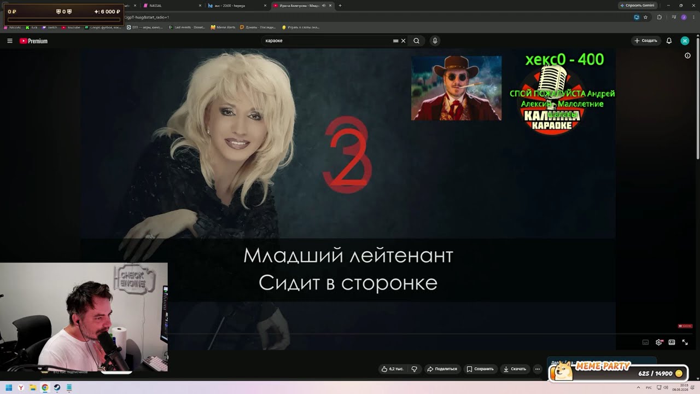The image size is (700, 394).
Task: Bookmark this page with the star
Action: tap(645, 17)
